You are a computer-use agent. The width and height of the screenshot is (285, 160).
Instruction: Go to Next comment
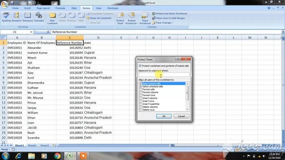(81, 17)
